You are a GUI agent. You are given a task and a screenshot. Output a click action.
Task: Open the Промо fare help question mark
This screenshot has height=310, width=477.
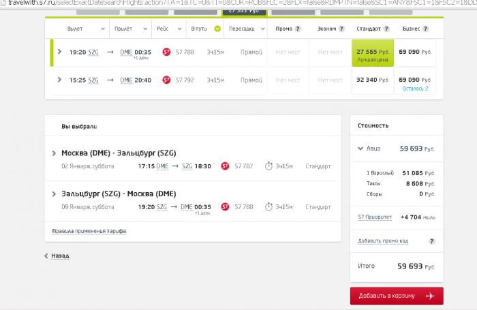(298, 29)
